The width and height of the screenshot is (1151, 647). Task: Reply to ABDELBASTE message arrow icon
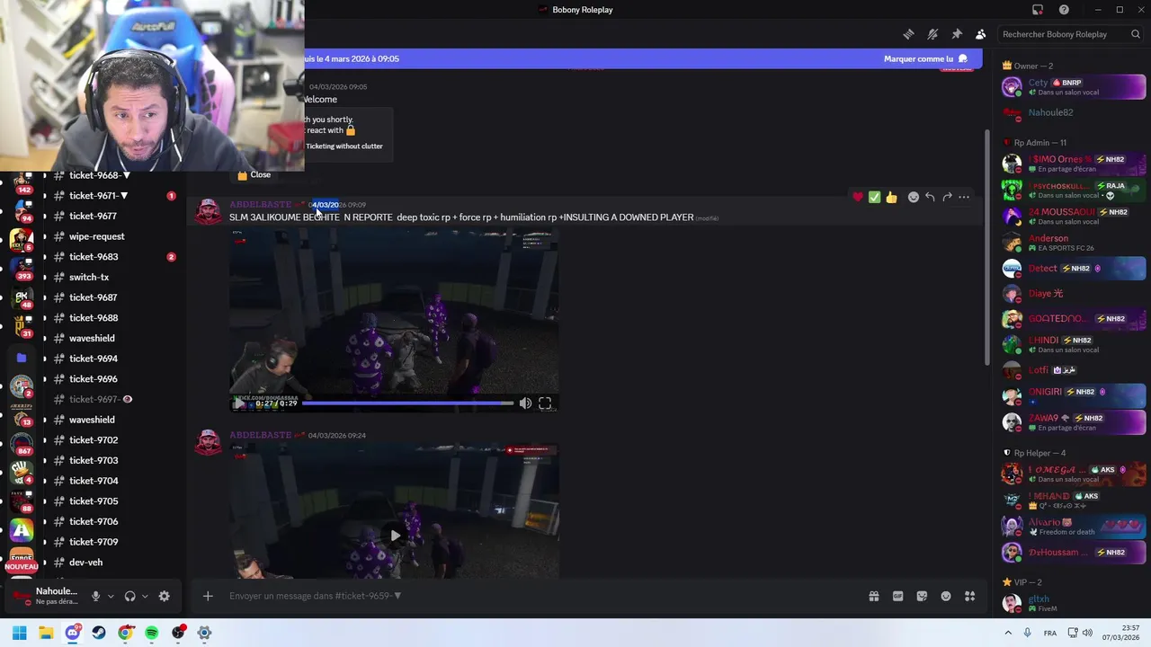click(930, 197)
